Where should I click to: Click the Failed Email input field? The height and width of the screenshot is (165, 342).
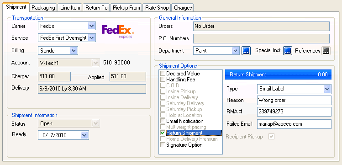coord(294,124)
